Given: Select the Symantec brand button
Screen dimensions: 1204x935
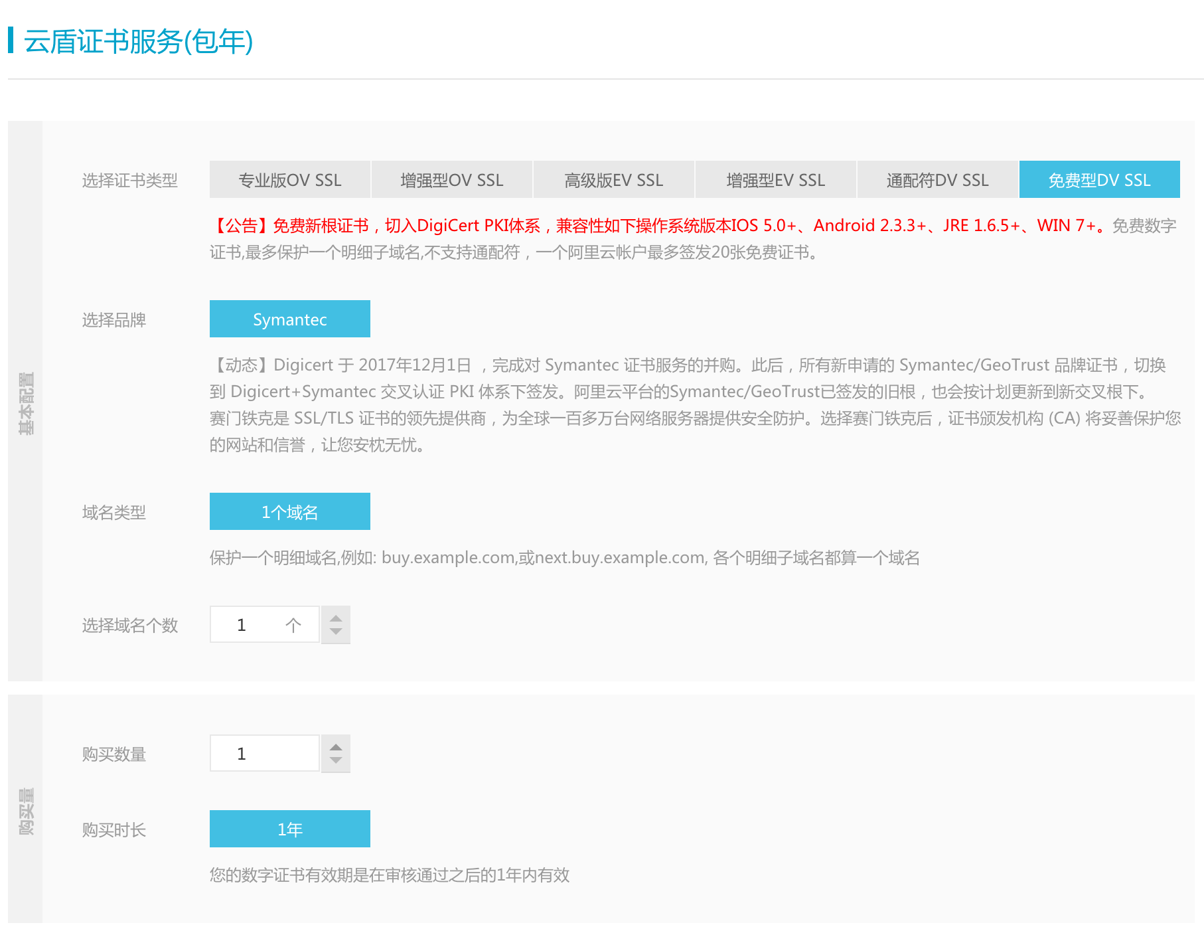Looking at the screenshot, I should [x=290, y=319].
